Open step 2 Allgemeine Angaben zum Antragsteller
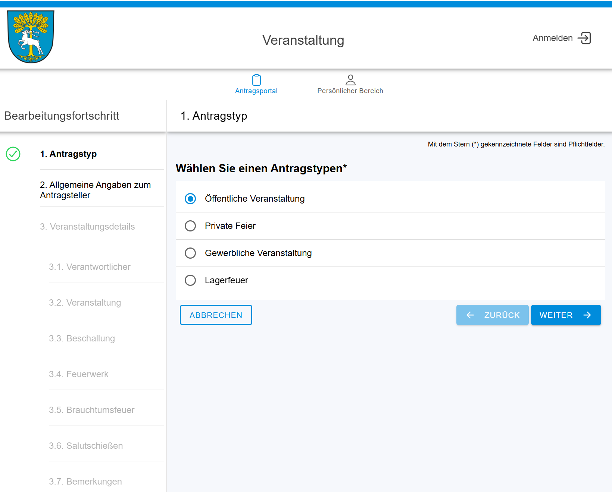This screenshot has height=492, width=612. (95, 190)
